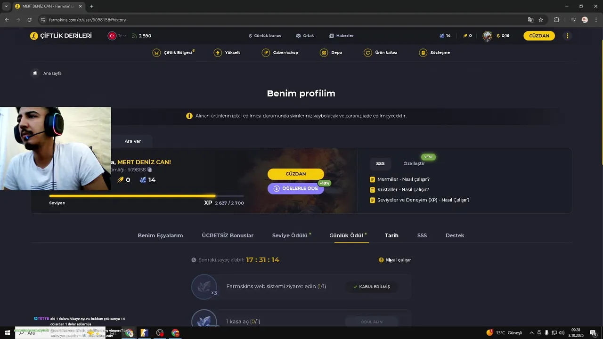The height and width of the screenshot is (339, 603).
Task: Click the taskbar volume icon
Action: (562, 333)
